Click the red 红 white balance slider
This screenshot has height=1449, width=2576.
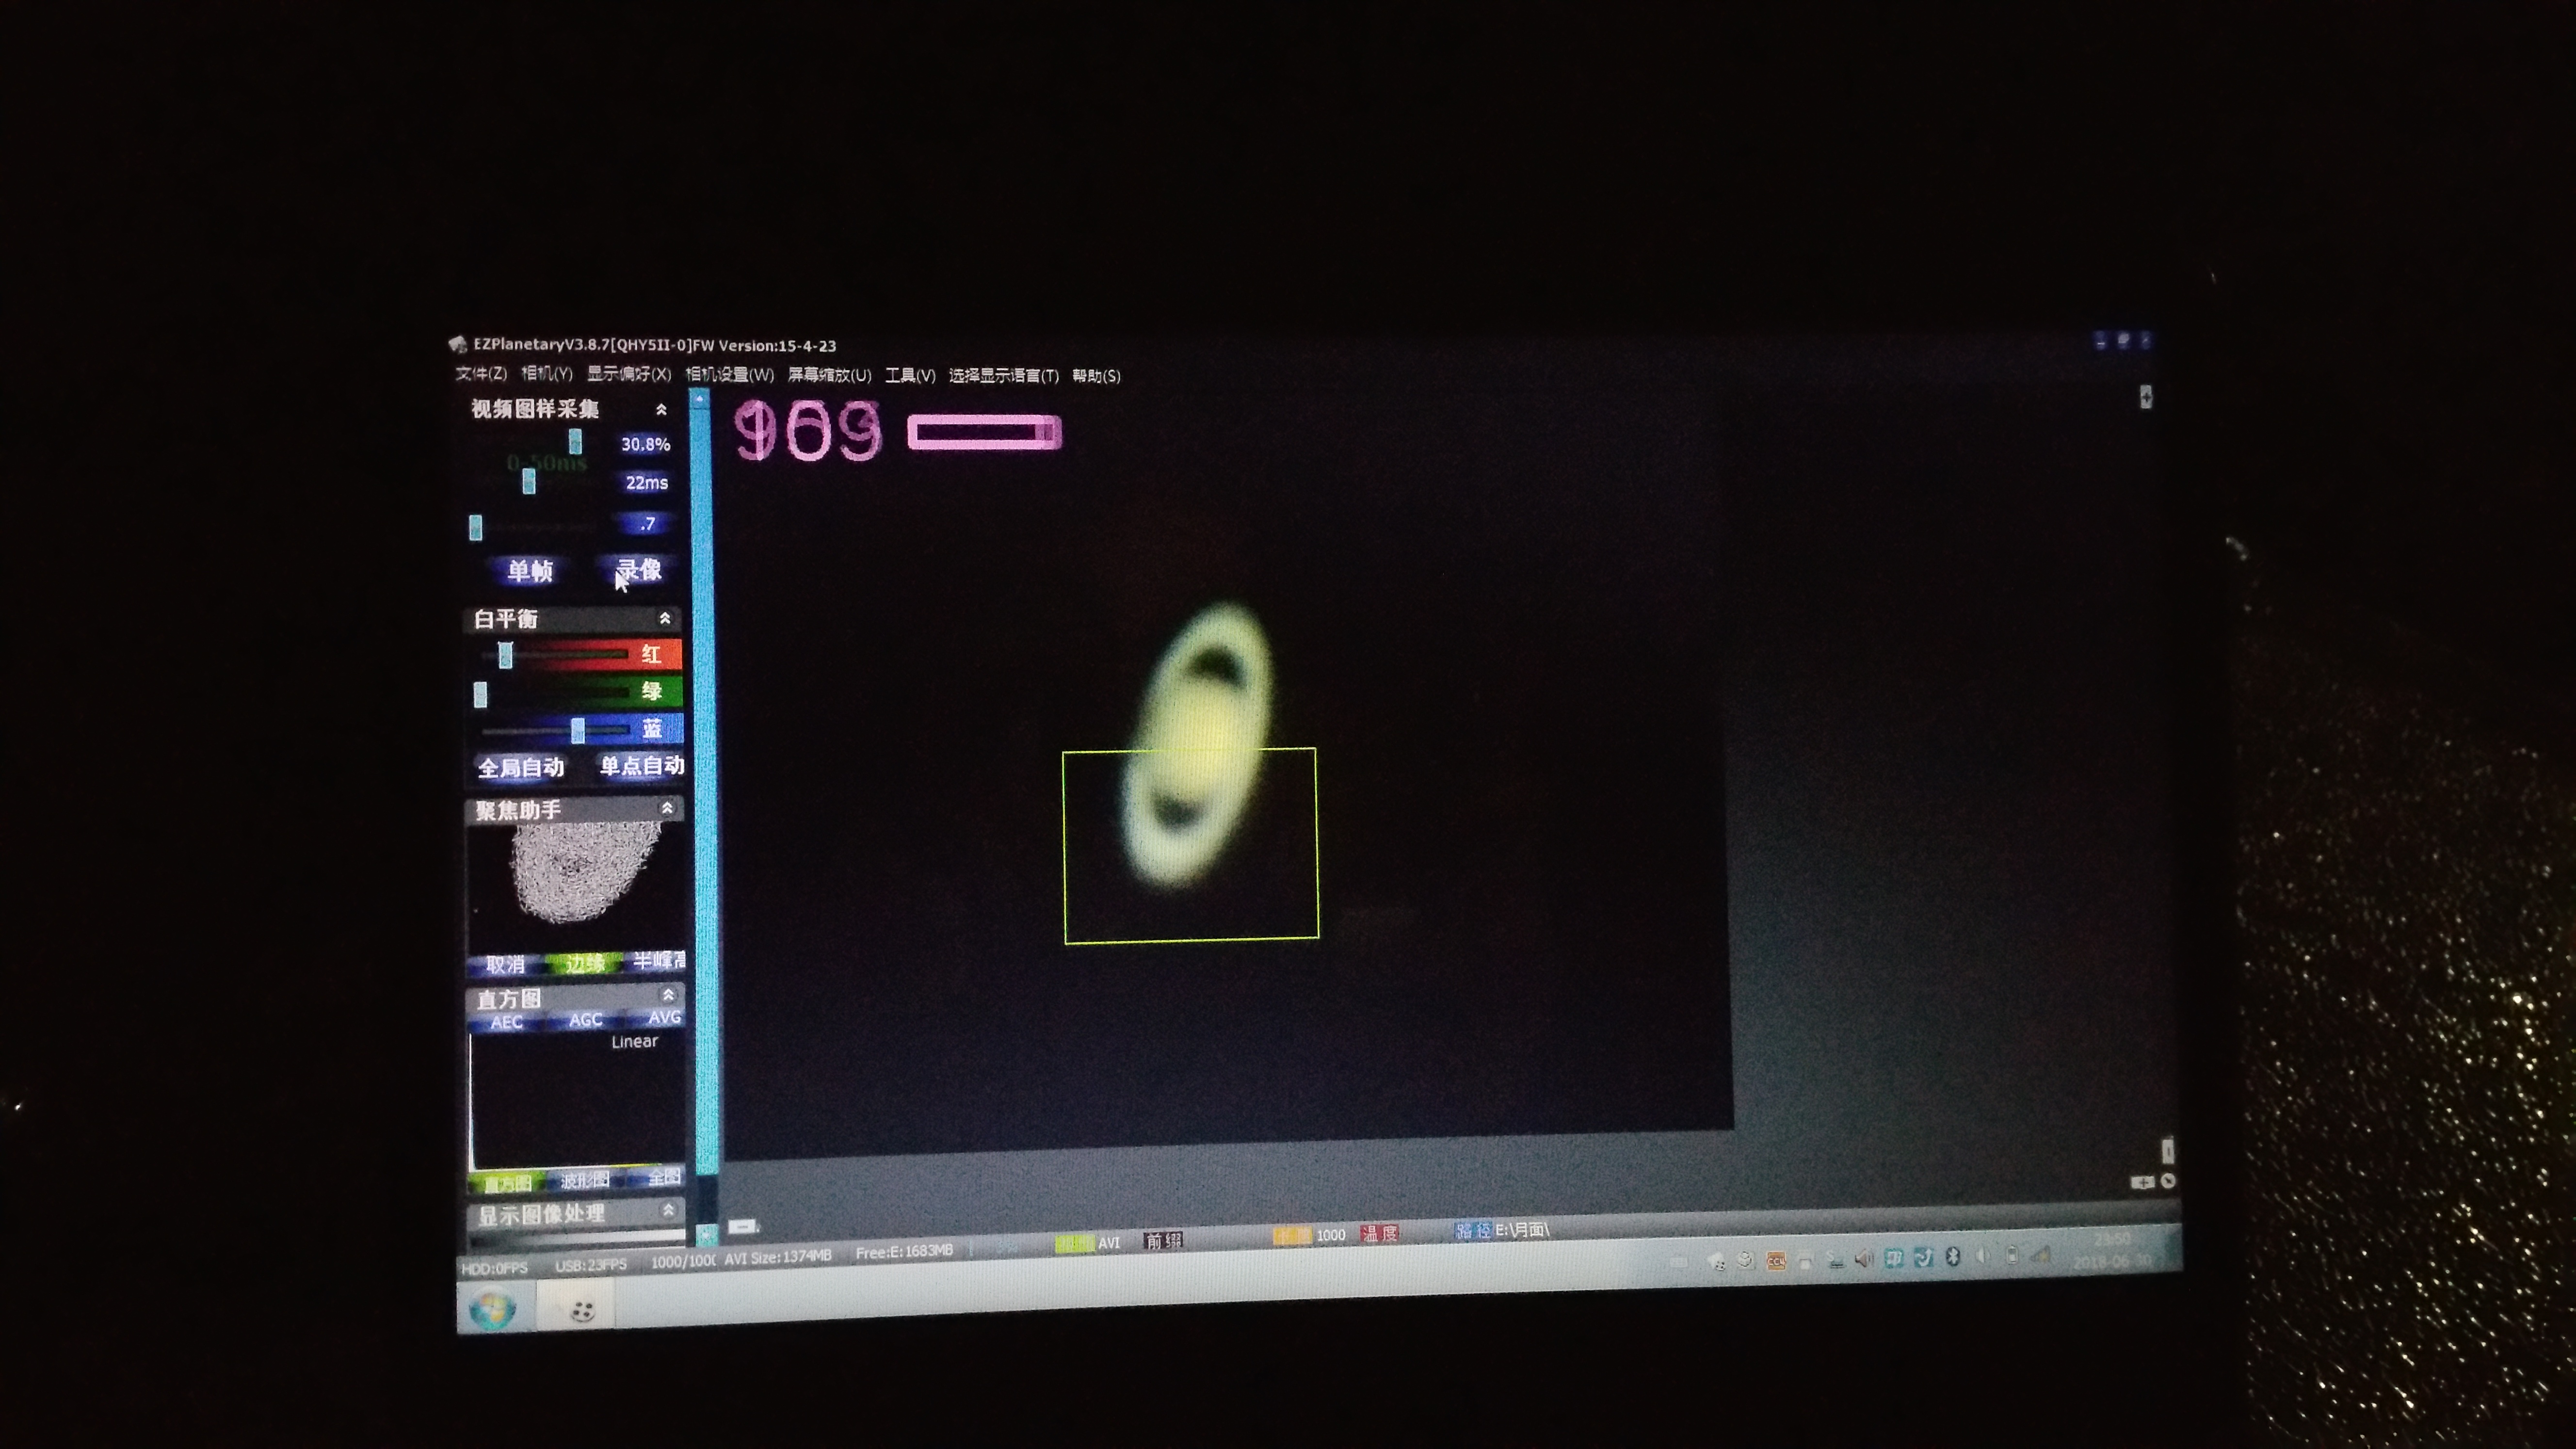click(x=506, y=655)
